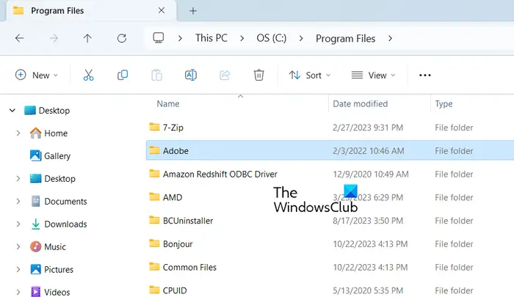This screenshot has width=514, height=297.
Task: Click the Back navigation arrow
Action: pos(19,38)
